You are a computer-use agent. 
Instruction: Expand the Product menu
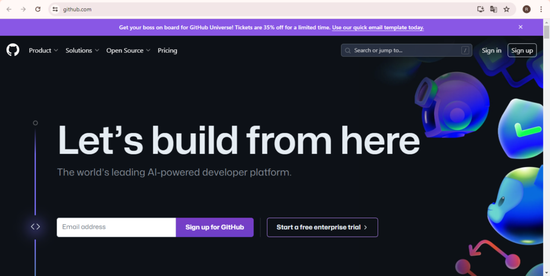(44, 50)
